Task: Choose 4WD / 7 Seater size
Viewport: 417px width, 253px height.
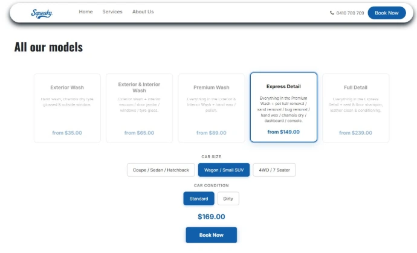Action: click(x=274, y=170)
